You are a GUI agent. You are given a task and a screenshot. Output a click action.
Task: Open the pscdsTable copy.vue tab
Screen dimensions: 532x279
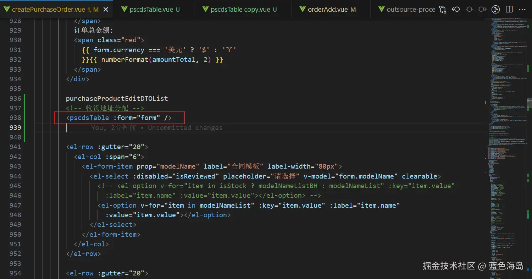coord(243,10)
